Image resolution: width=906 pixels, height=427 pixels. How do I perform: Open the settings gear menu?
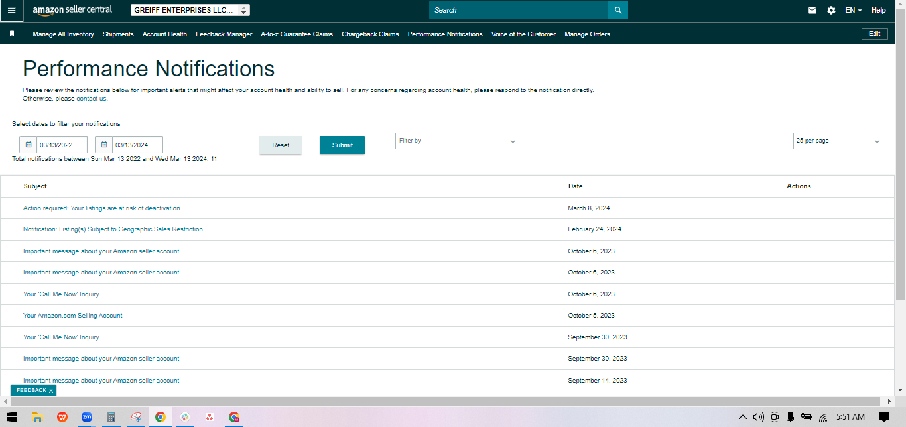click(831, 10)
